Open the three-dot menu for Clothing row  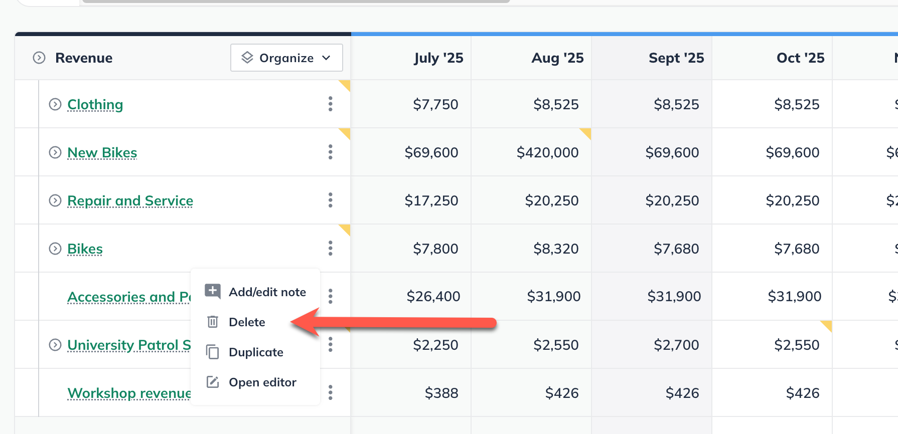click(330, 104)
